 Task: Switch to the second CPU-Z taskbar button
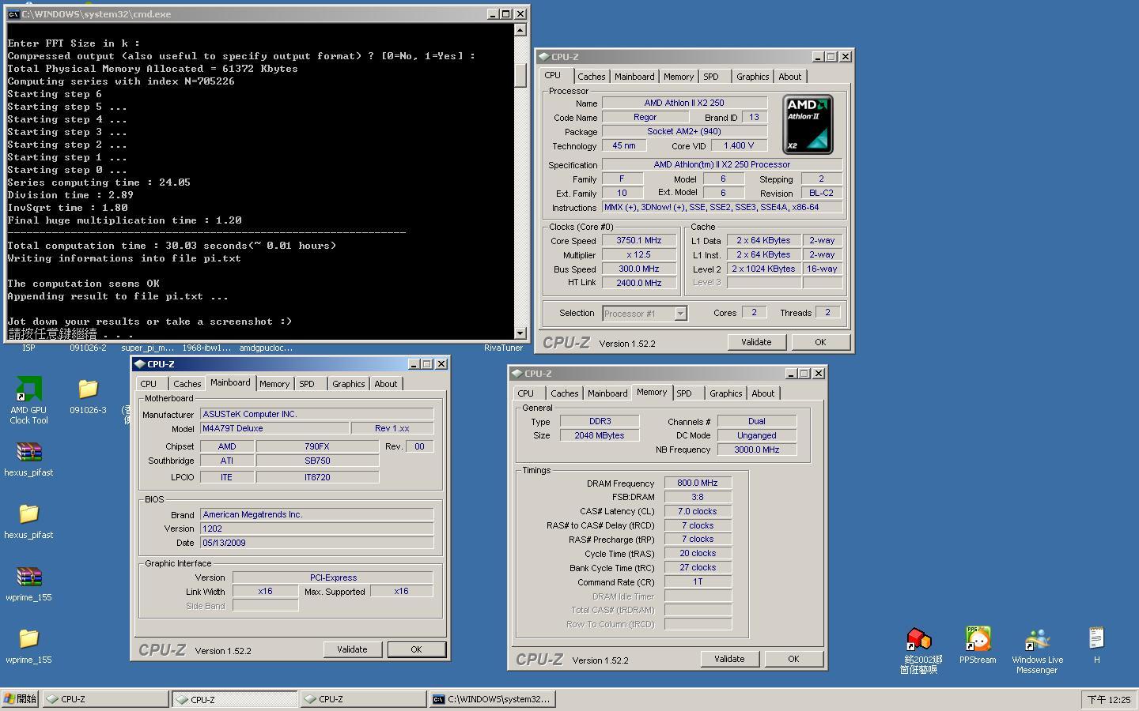tap(235, 699)
